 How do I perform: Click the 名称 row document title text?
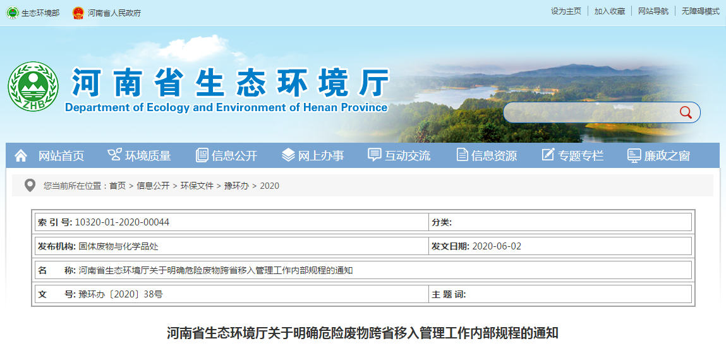coord(215,271)
